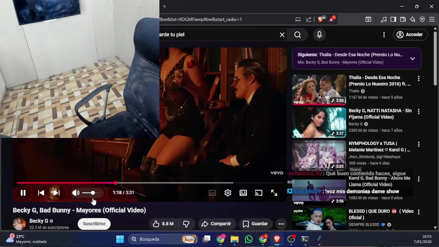
Task: Pause the Mayores video
Action: (x=23, y=193)
